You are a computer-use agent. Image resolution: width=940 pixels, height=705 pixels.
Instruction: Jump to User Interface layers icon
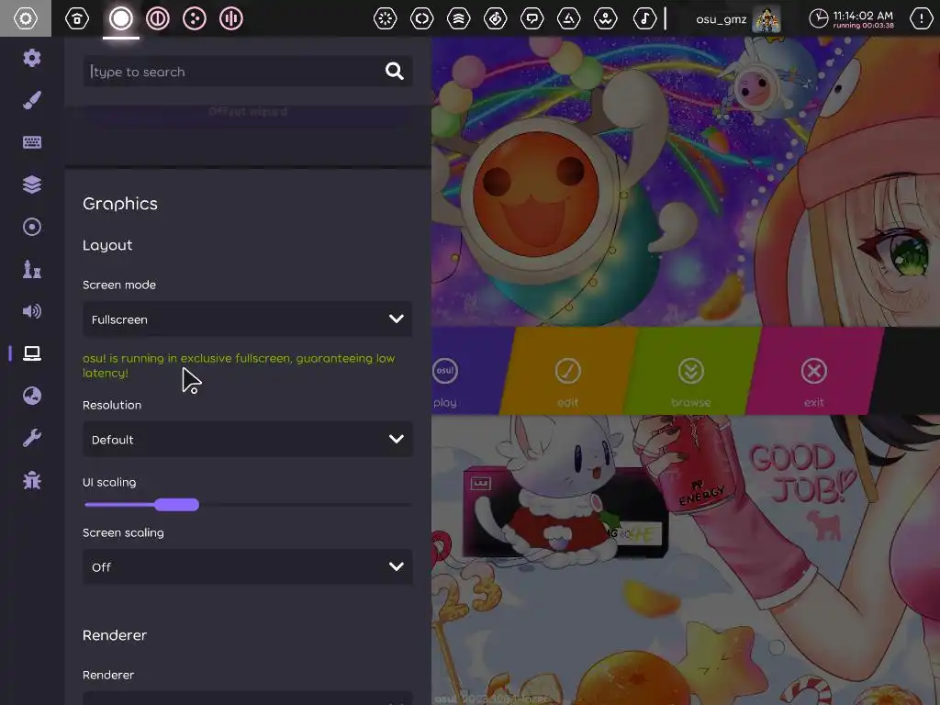[32, 185]
